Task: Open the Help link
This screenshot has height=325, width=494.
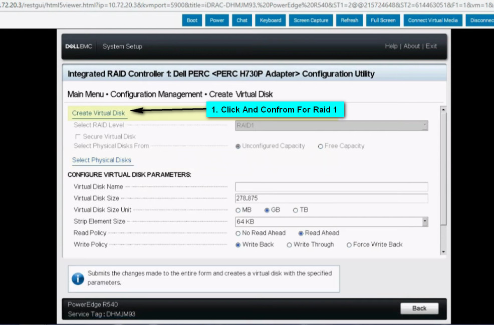Action: [391, 46]
